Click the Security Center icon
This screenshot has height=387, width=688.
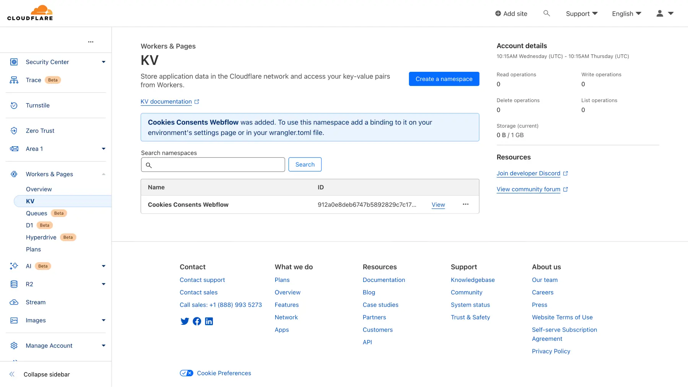(x=14, y=62)
